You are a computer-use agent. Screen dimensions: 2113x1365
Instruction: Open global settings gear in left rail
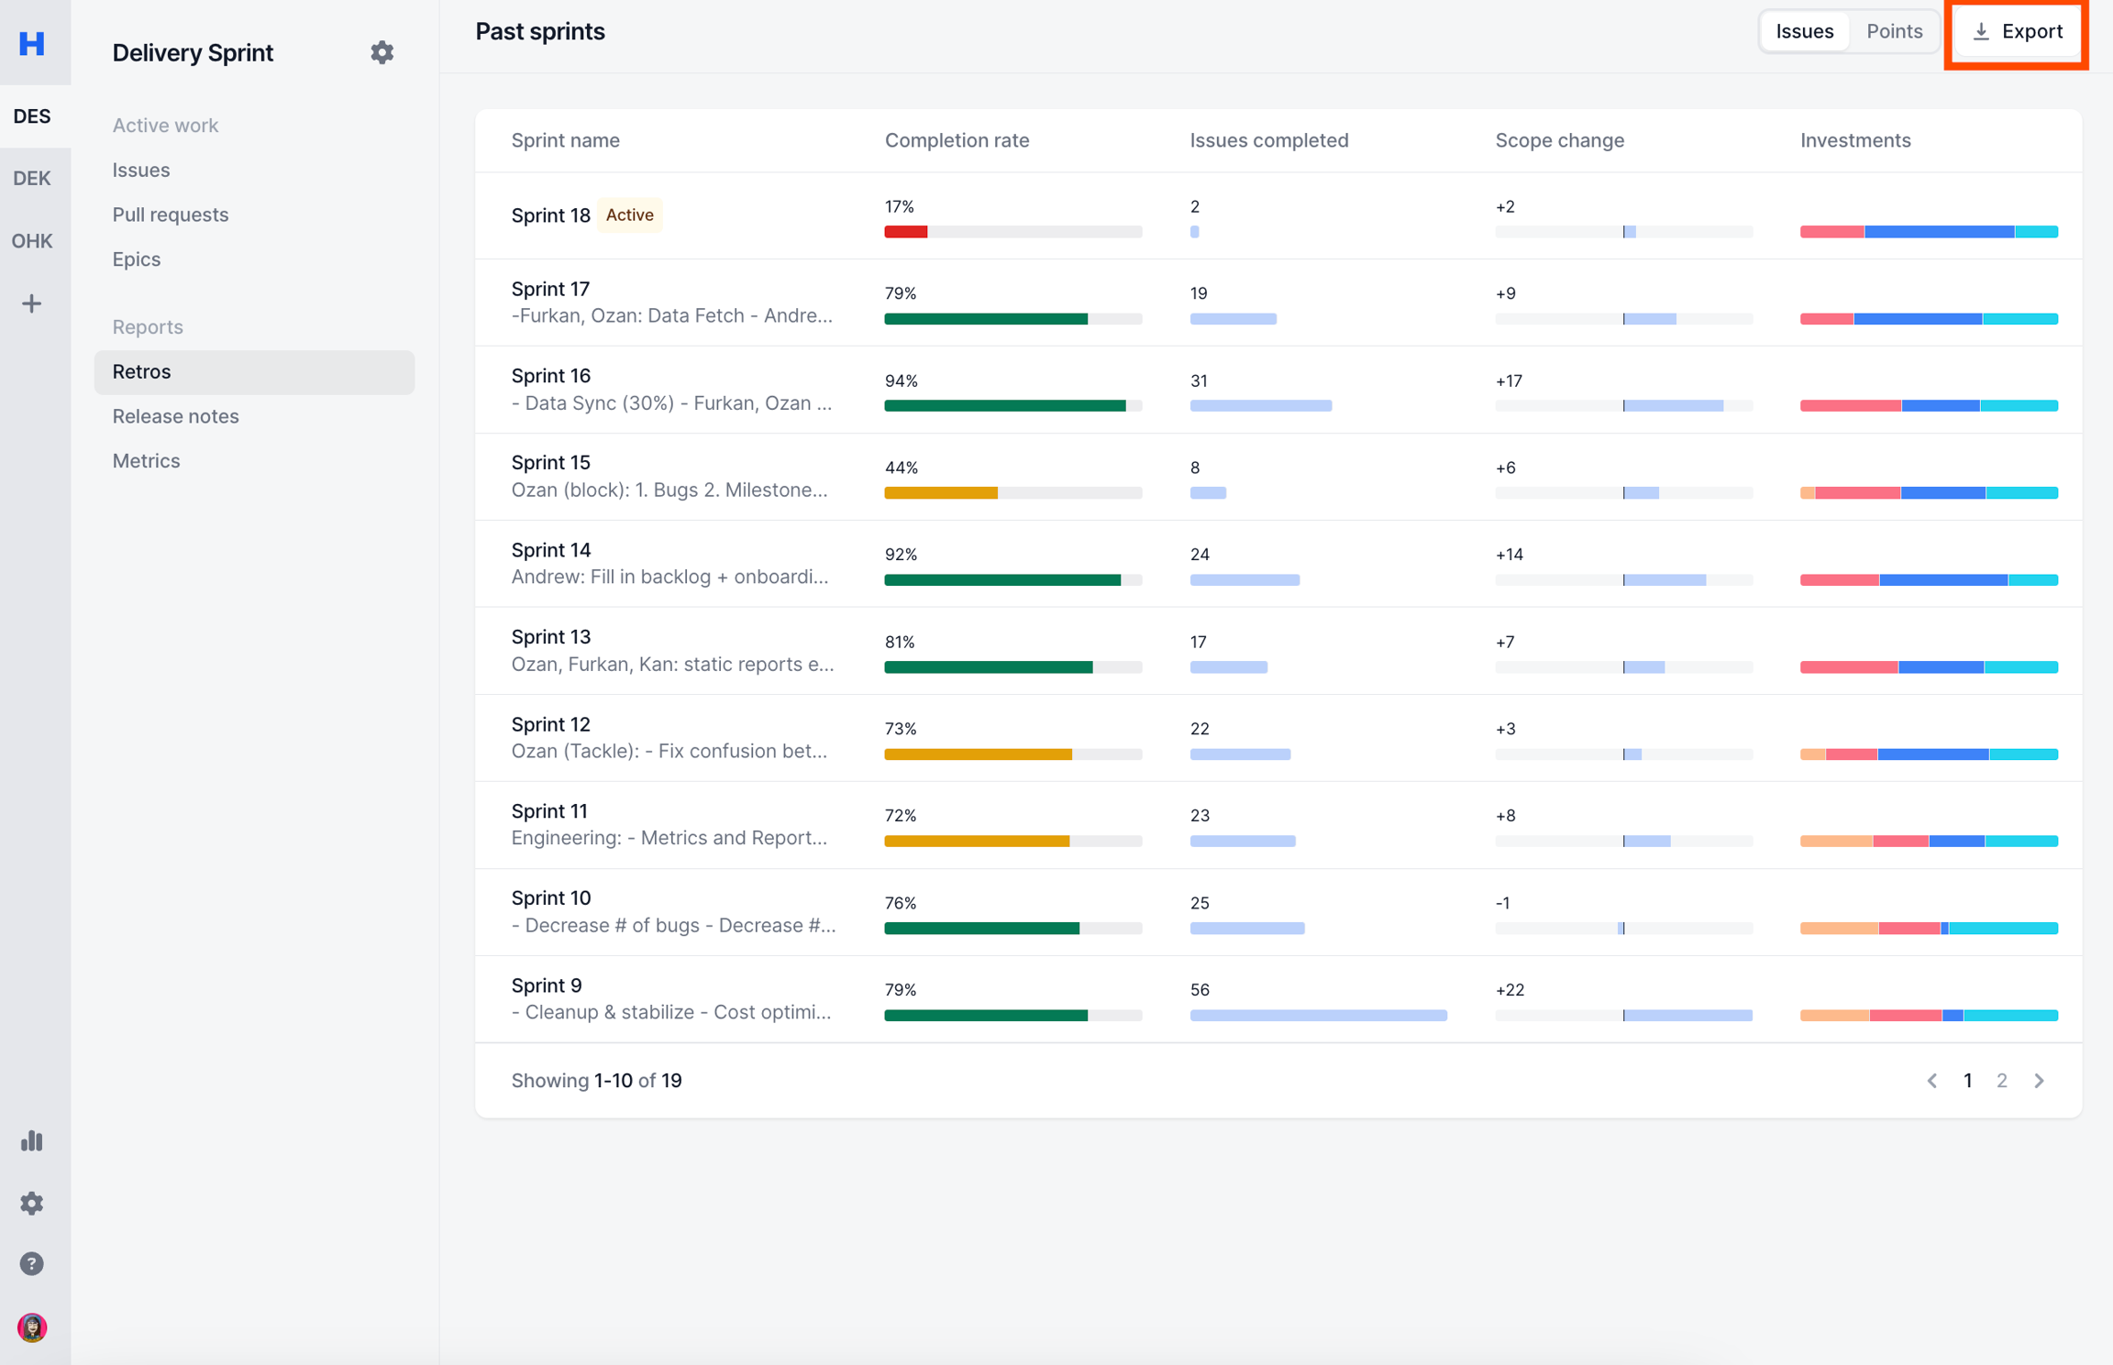[x=32, y=1203]
